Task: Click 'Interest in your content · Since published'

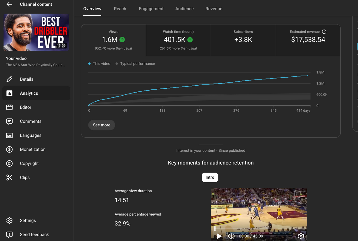Action: (211, 151)
